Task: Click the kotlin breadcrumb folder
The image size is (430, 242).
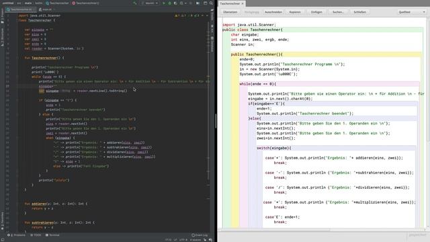Action: 39,3
